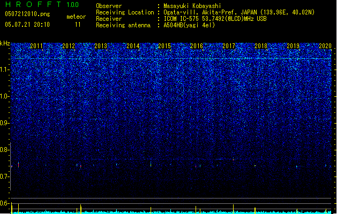
Task: Select the A504HB(yagi 4el) antenna text
Action: click(189, 25)
